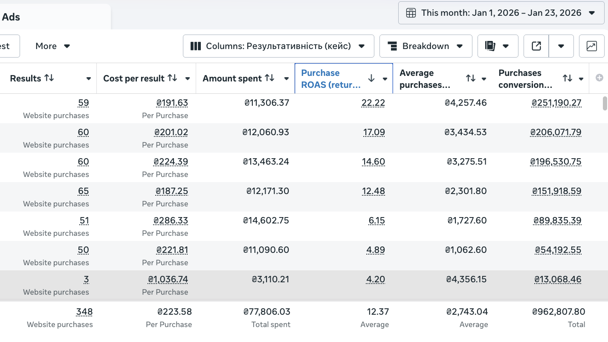Toggle Purchase ROAS descending sort arrow
The width and height of the screenshot is (608, 342).
click(371, 78)
